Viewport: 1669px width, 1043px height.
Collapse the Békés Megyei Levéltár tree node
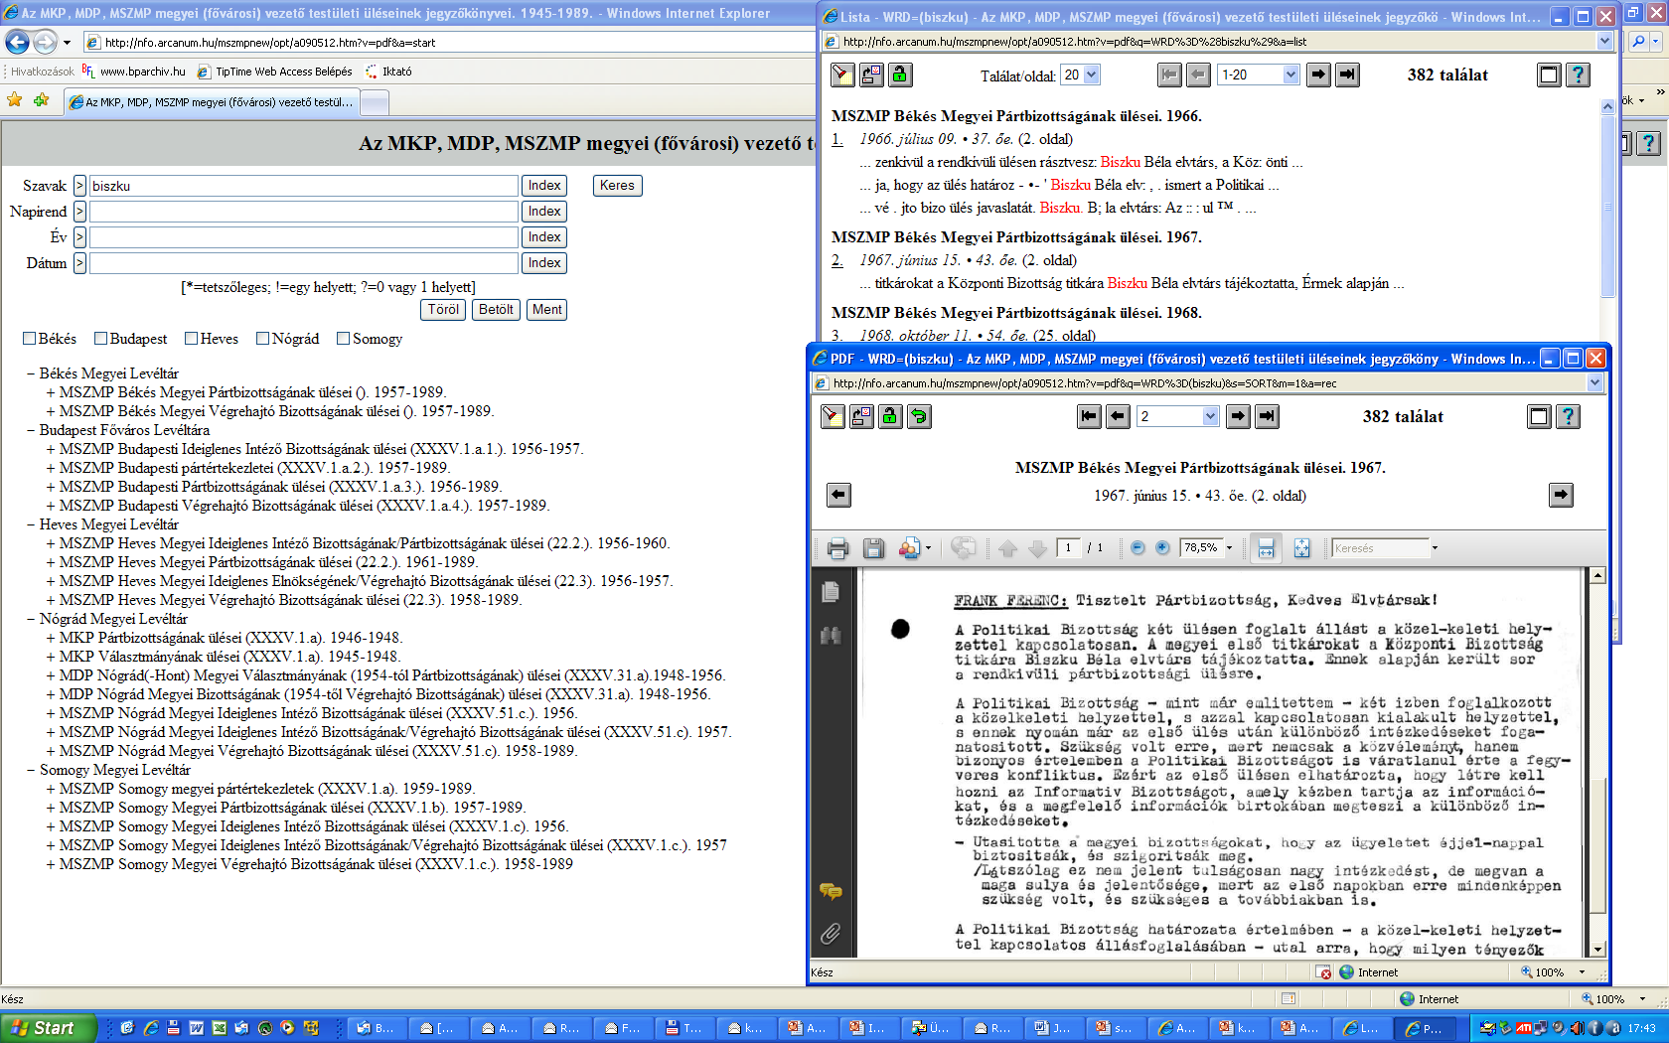pos(31,373)
